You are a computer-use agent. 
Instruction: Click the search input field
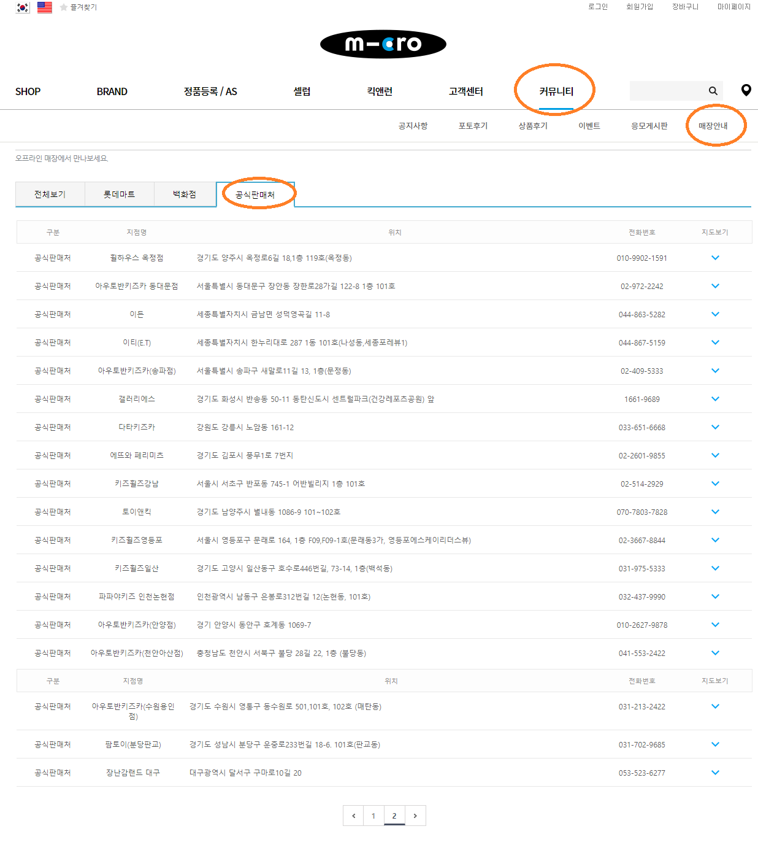coord(668,91)
